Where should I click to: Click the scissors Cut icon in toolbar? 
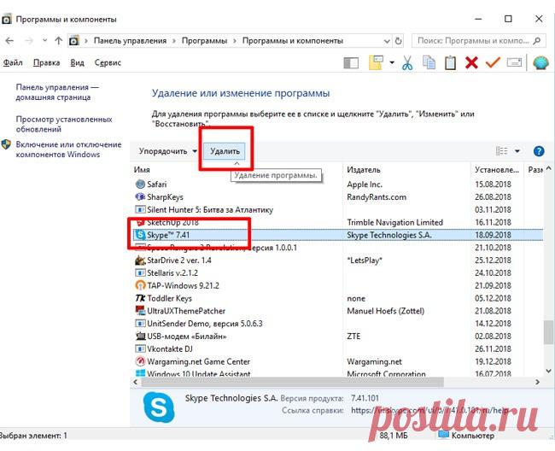click(407, 62)
